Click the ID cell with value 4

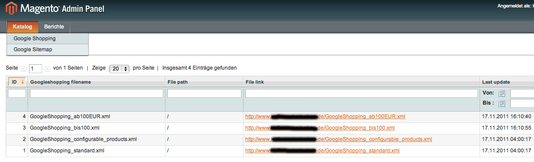tap(17, 116)
